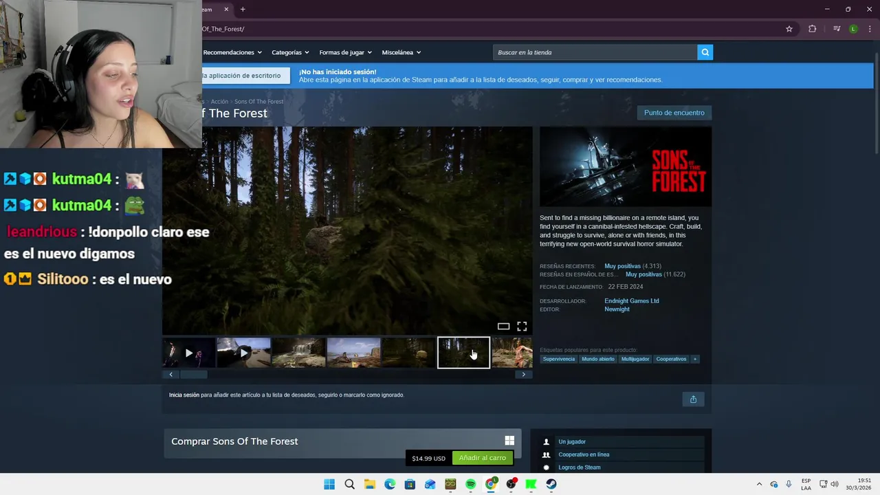Click the Sons of the Forest capsule image
Viewport: 880px width, 495px height.
(x=625, y=166)
